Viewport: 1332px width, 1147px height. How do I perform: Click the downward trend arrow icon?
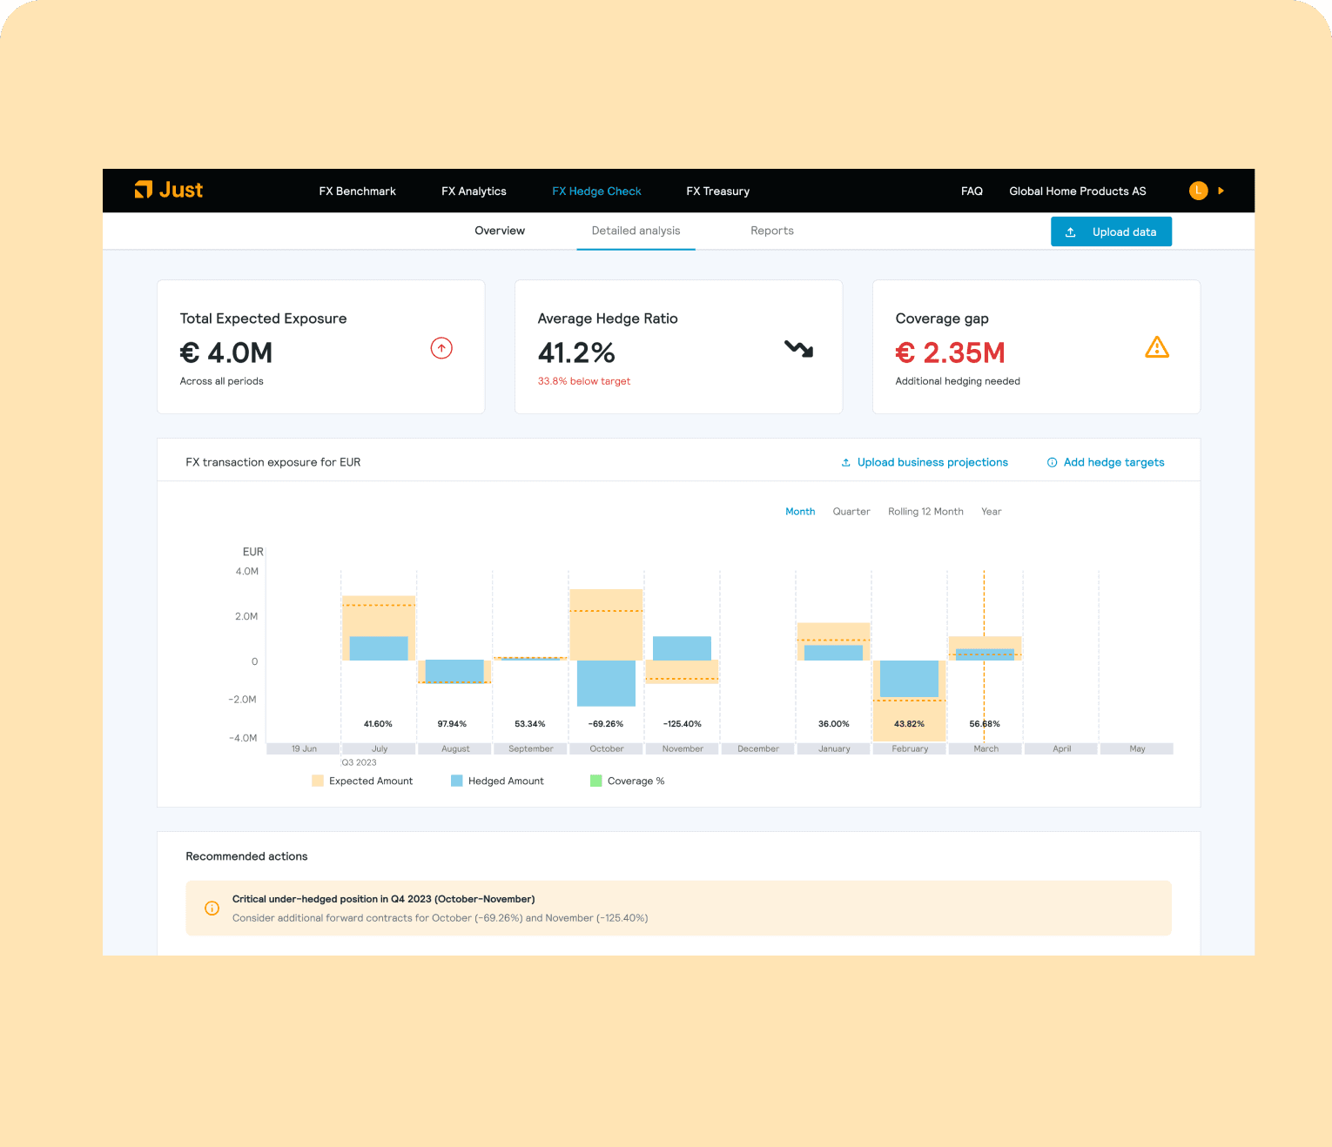click(x=798, y=349)
